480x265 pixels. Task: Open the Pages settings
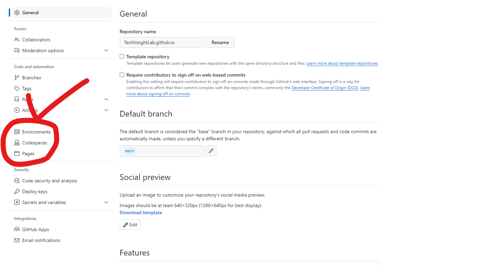tap(62, 154)
